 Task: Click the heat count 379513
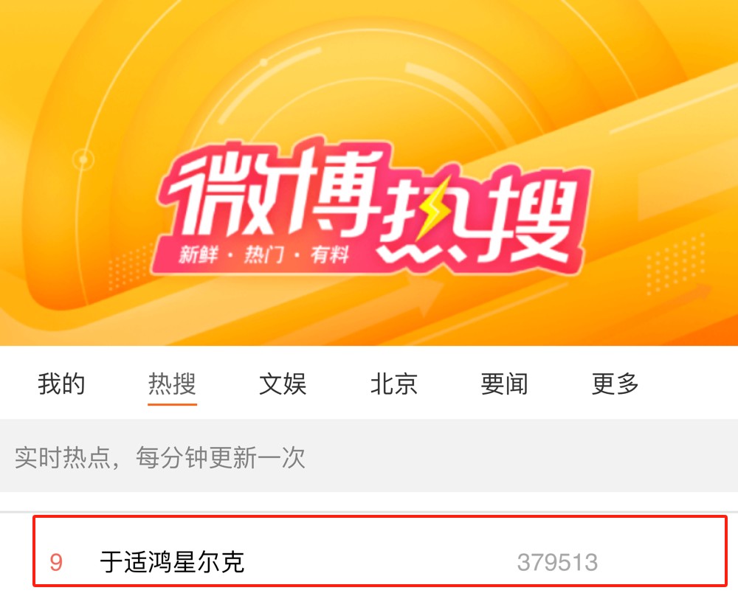click(557, 563)
